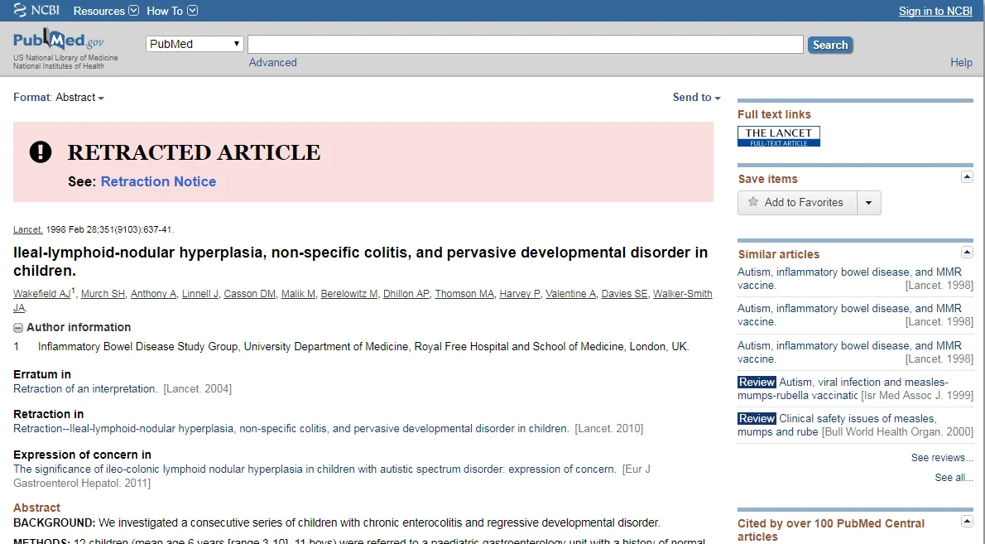Open the Retraction of an interpretation erratum link

[84, 389]
